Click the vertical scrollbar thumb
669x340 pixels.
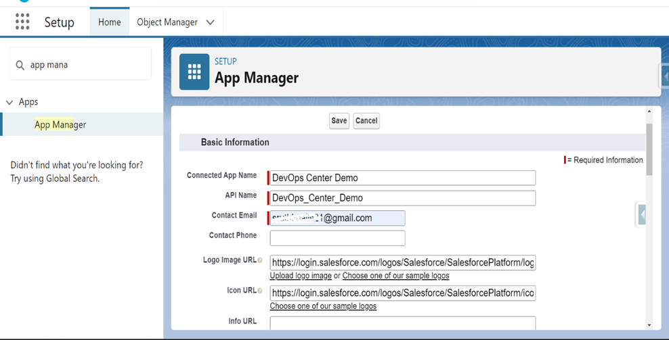(649, 149)
